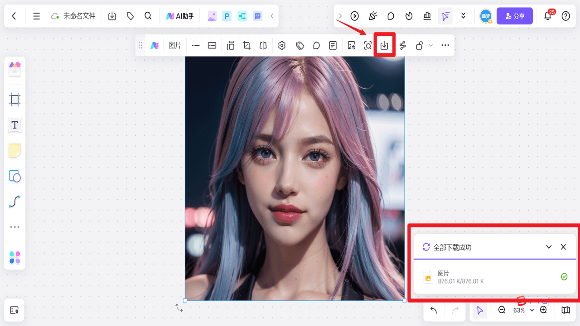
Task: Click the undo arrow button
Action: pyautogui.click(x=434, y=310)
